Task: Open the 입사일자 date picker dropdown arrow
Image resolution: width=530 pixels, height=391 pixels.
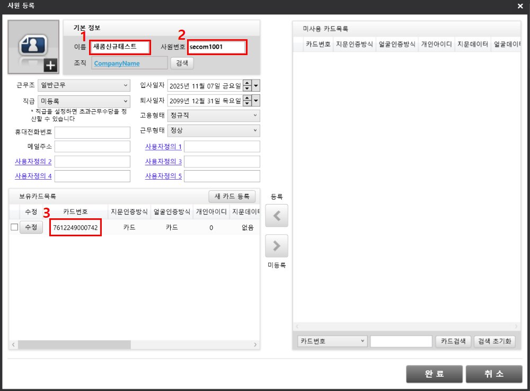Action: coord(256,85)
